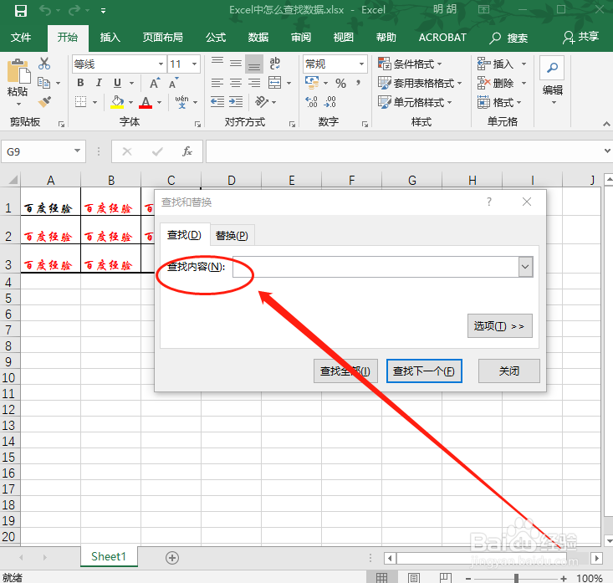Open 套用表格格式 table format menu
Image resolution: width=613 pixels, height=583 pixels.
420,83
